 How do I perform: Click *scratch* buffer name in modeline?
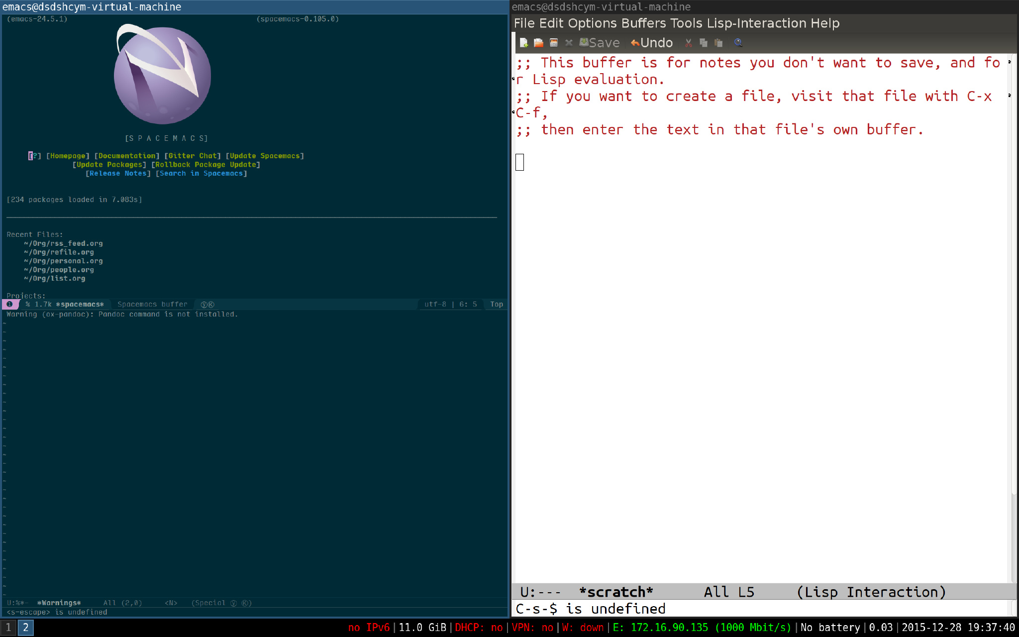pos(616,592)
